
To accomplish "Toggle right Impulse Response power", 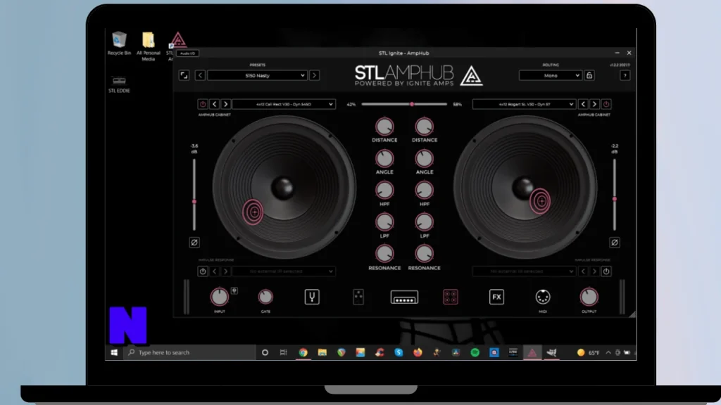I will pos(606,271).
